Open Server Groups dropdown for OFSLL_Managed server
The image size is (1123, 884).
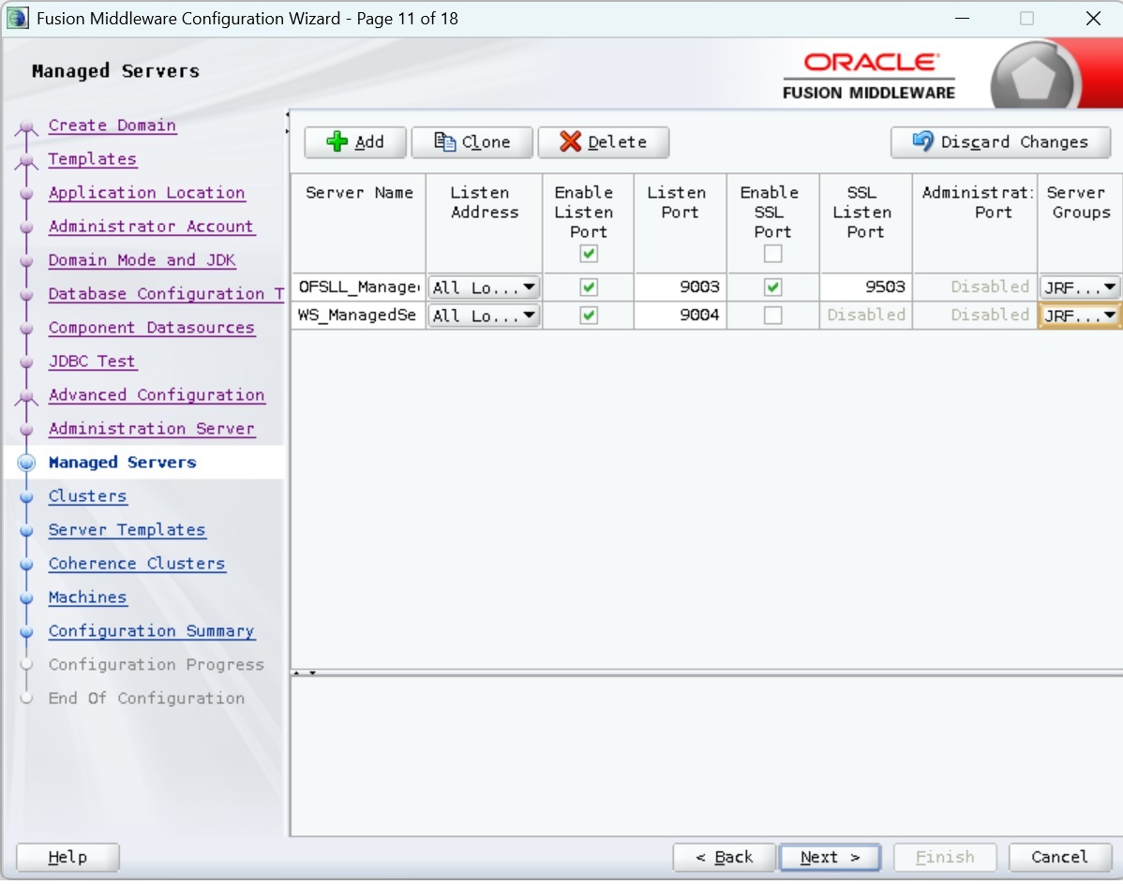tap(1079, 287)
